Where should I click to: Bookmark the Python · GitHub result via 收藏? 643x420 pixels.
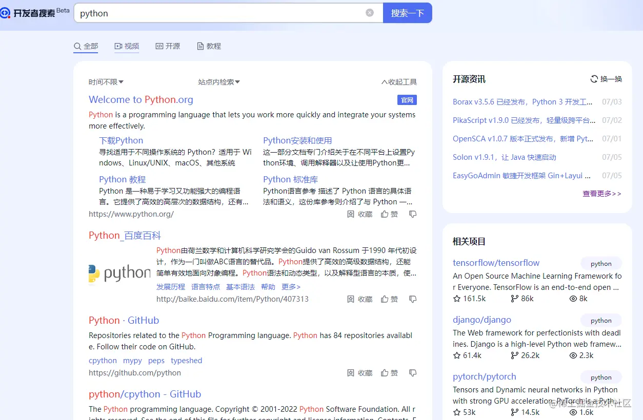pos(360,373)
